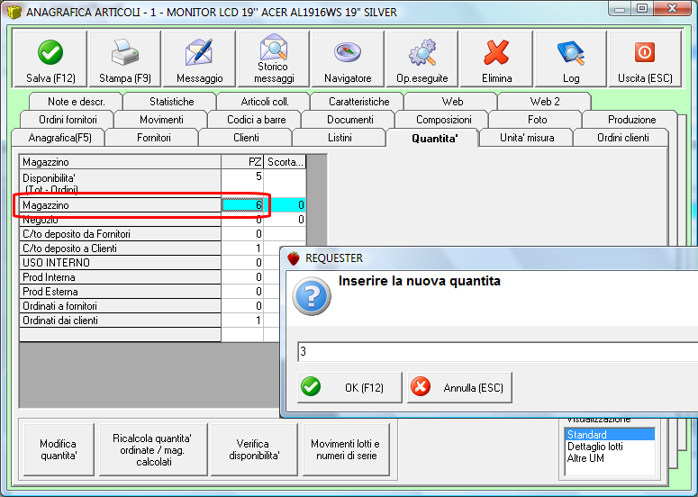Select Dettaglio lotti in Visualizzazione list
The image size is (698, 497).
click(x=610, y=447)
